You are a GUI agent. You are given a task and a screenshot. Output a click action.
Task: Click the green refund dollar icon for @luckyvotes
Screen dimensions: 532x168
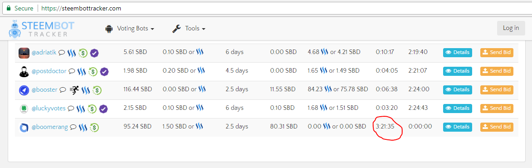click(92, 109)
